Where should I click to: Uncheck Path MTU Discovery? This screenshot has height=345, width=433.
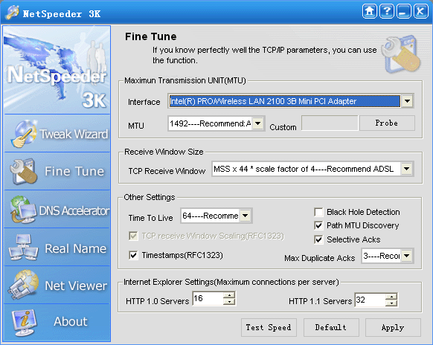318,225
